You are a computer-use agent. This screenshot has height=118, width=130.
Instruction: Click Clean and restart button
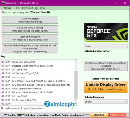pyautogui.click(x=30, y=20)
